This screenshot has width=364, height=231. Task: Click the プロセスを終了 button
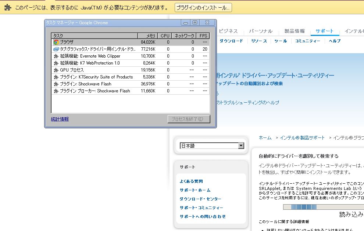[189, 119]
